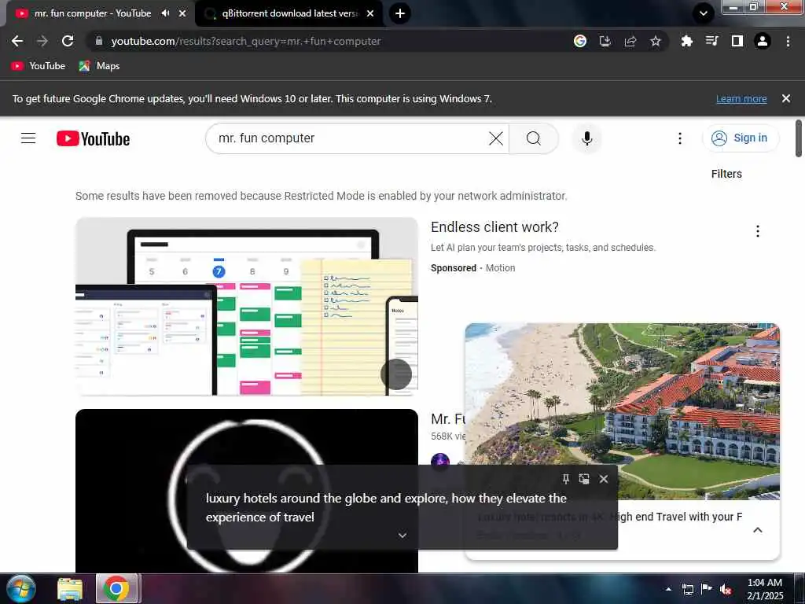This screenshot has width=805, height=604.
Task: Visit the Motion sponsor link
Action: point(500,267)
